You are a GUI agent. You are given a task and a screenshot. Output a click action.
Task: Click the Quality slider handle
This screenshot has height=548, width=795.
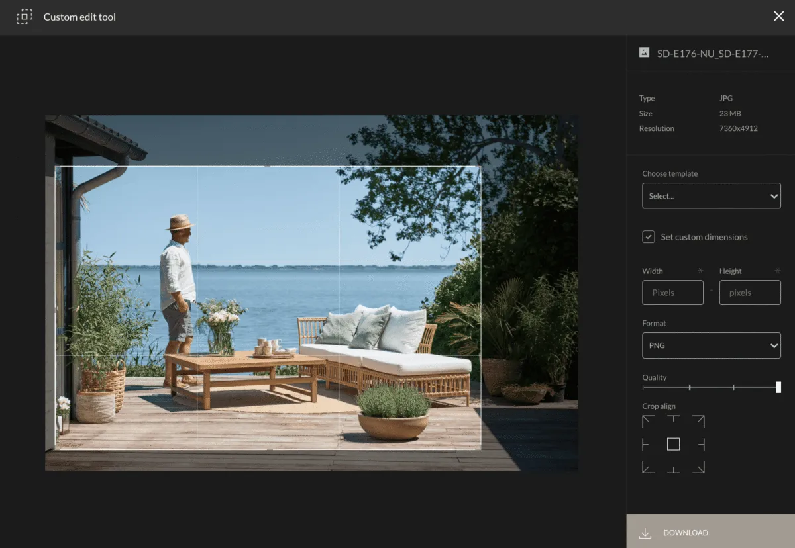click(778, 387)
